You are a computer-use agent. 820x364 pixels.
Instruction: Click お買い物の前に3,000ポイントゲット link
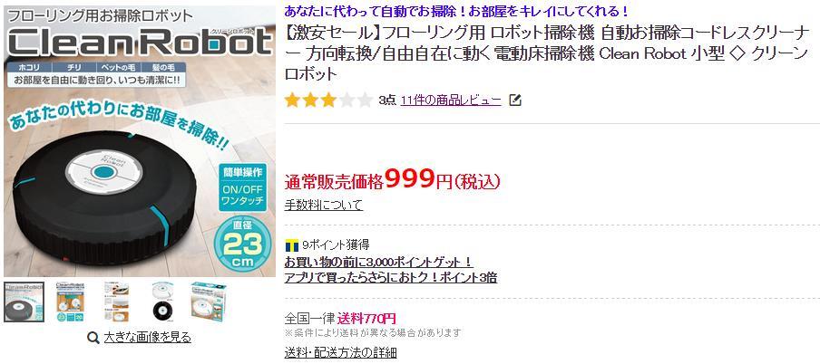pos(379,261)
